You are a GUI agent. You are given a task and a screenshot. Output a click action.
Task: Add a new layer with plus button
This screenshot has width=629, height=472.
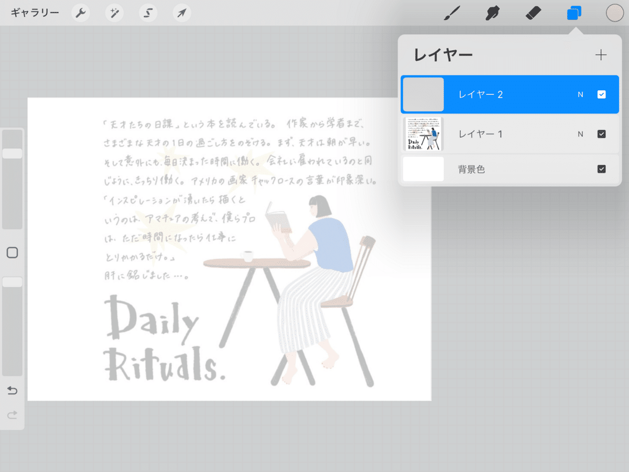point(601,55)
